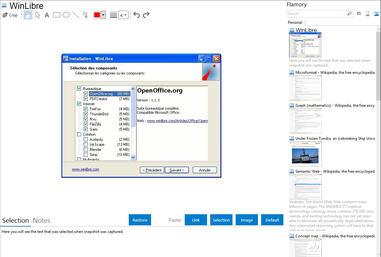
Task: Toggle the Bureautique category checkbox
Action: (x=79, y=89)
